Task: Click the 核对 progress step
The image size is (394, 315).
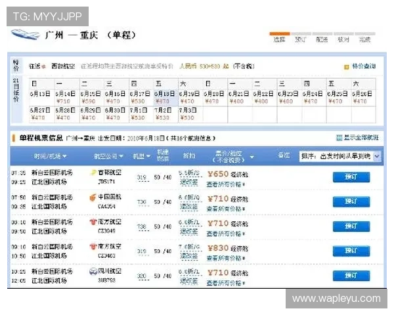Action: coord(343,37)
